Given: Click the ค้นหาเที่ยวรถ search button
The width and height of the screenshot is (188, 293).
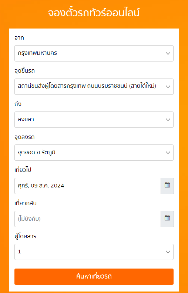Looking at the screenshot, I should (94, 277).
